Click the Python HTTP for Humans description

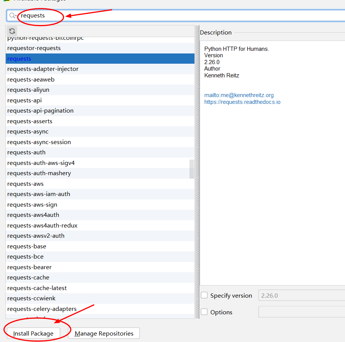pos(237,49)
